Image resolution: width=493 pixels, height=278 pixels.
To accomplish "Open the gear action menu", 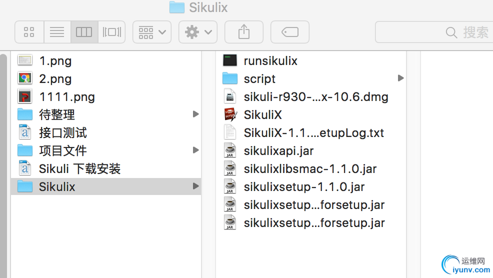I will coord(198,32).
